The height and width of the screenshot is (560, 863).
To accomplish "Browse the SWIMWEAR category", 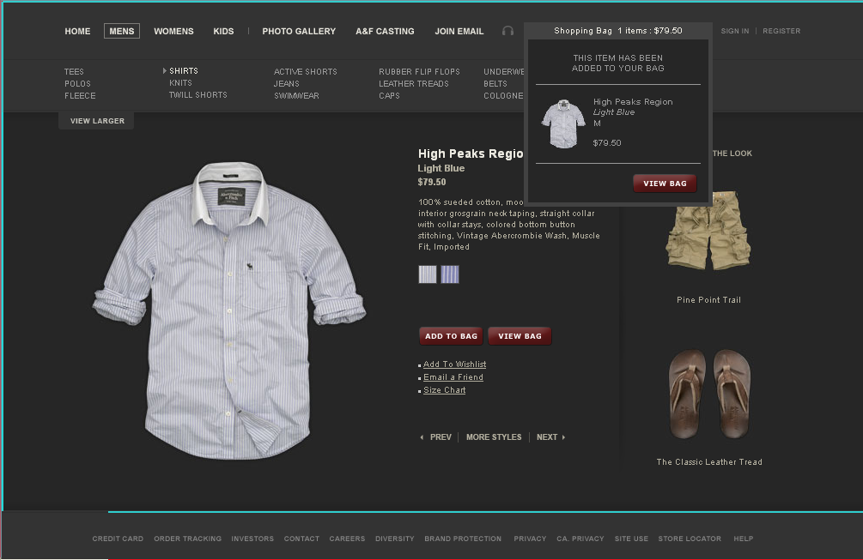I will [296, 96].
